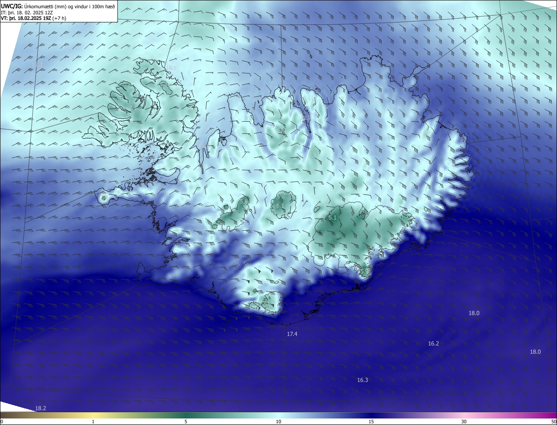Click the 50 tick on the color scale

(554, 422)
